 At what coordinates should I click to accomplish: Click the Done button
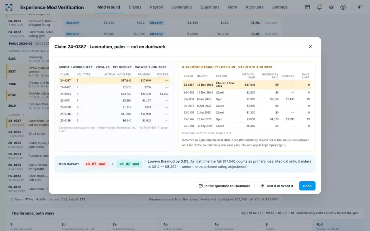coord(307,186)
